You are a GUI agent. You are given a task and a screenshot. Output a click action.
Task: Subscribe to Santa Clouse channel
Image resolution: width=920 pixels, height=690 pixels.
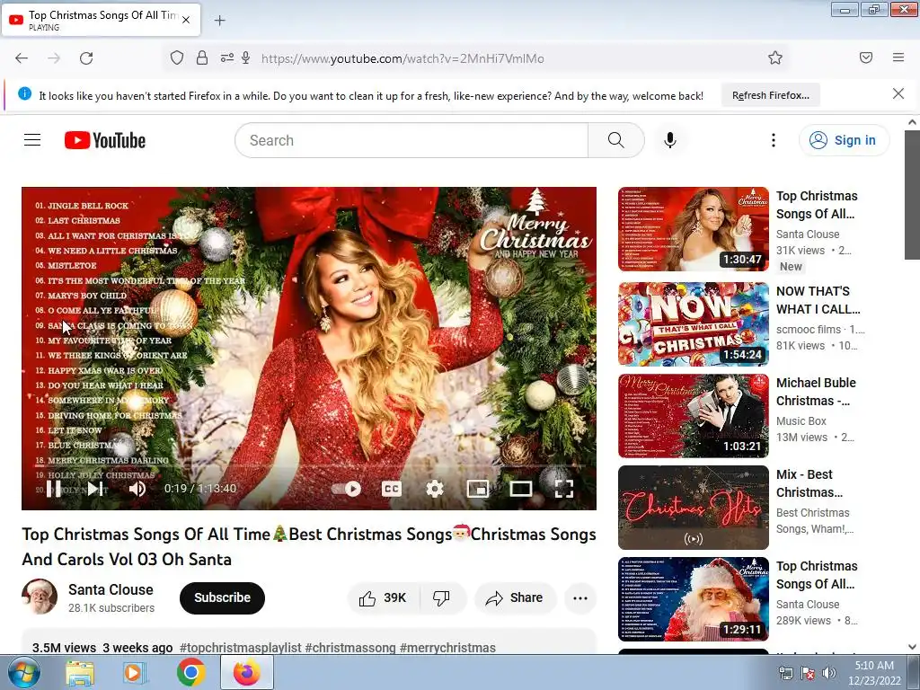[223, 597]
